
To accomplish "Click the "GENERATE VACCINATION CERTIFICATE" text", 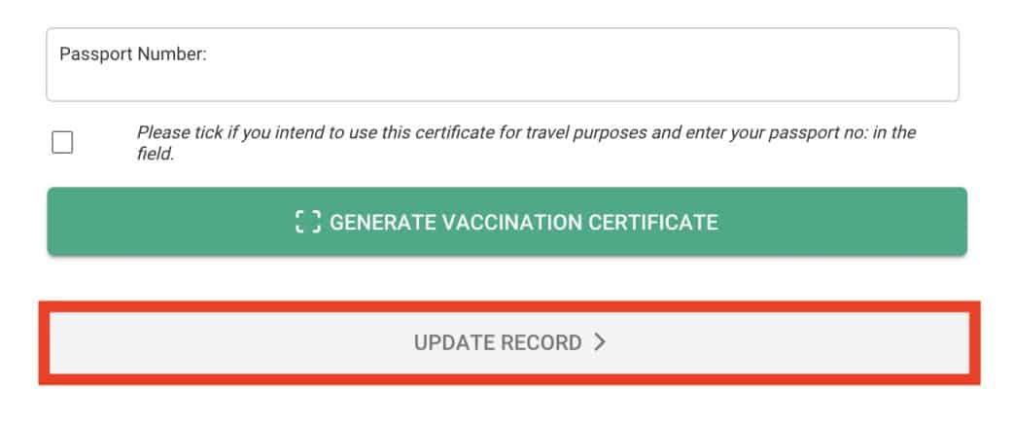I will pos(523,222).
